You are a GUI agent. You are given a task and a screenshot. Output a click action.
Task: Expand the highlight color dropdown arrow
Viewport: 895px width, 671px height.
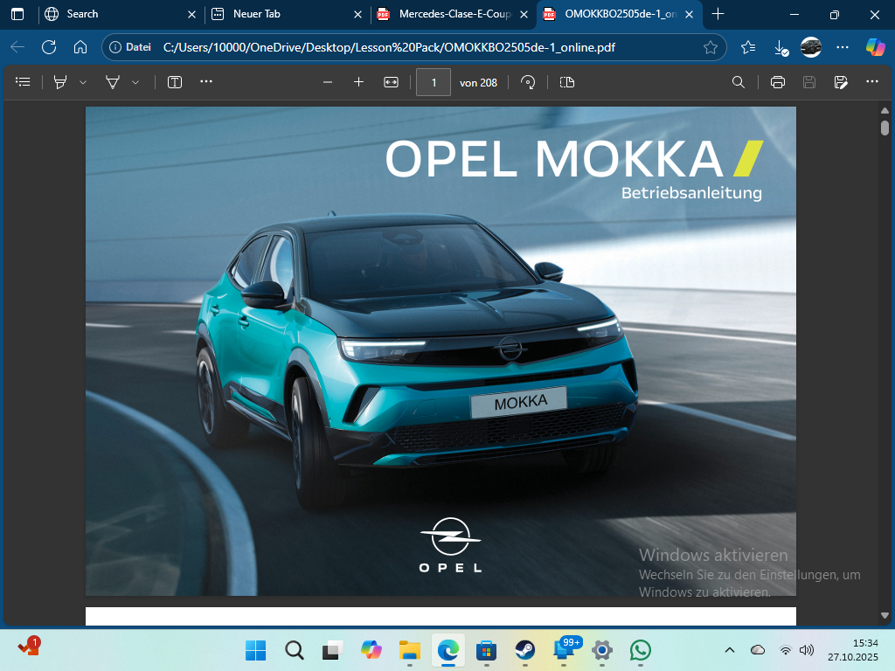pyautogui.click(x=83, y=82)
